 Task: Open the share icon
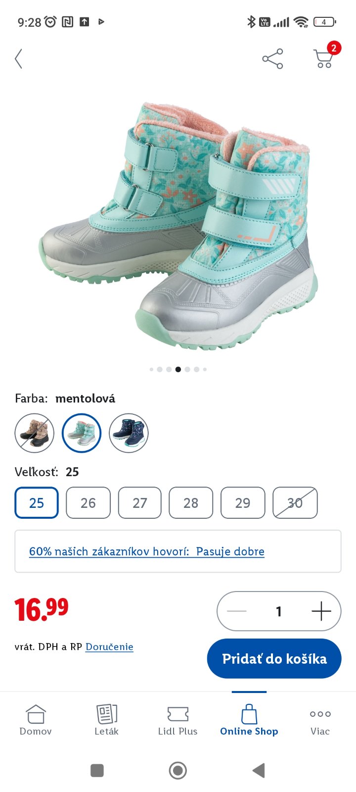(x=272, y=59)
